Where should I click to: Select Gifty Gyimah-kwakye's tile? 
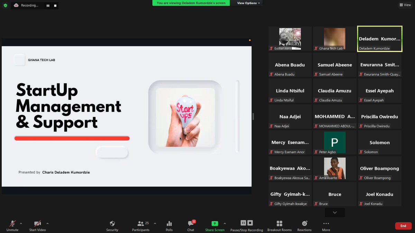[x=290, y=194]
